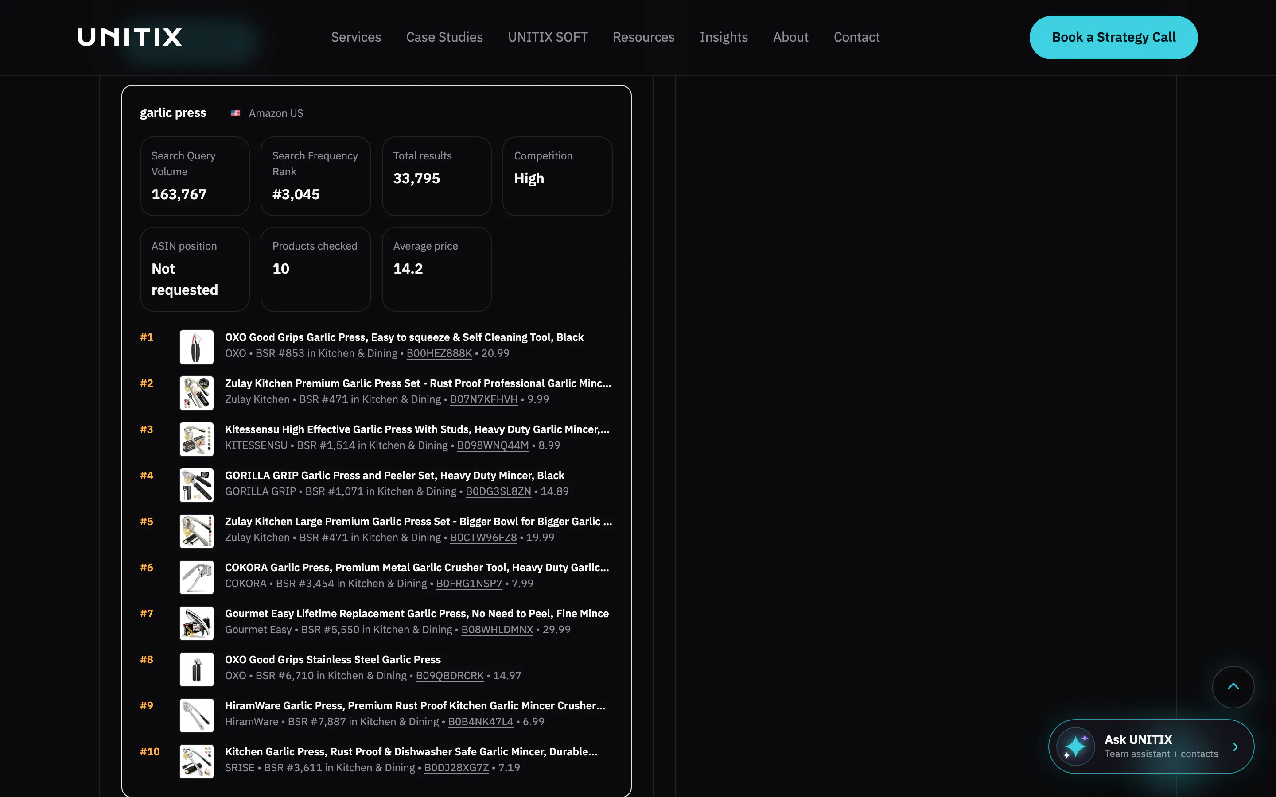Open ASIN link B07N7KFHVH
The image size is (1276, 797).
pos(484,399)
